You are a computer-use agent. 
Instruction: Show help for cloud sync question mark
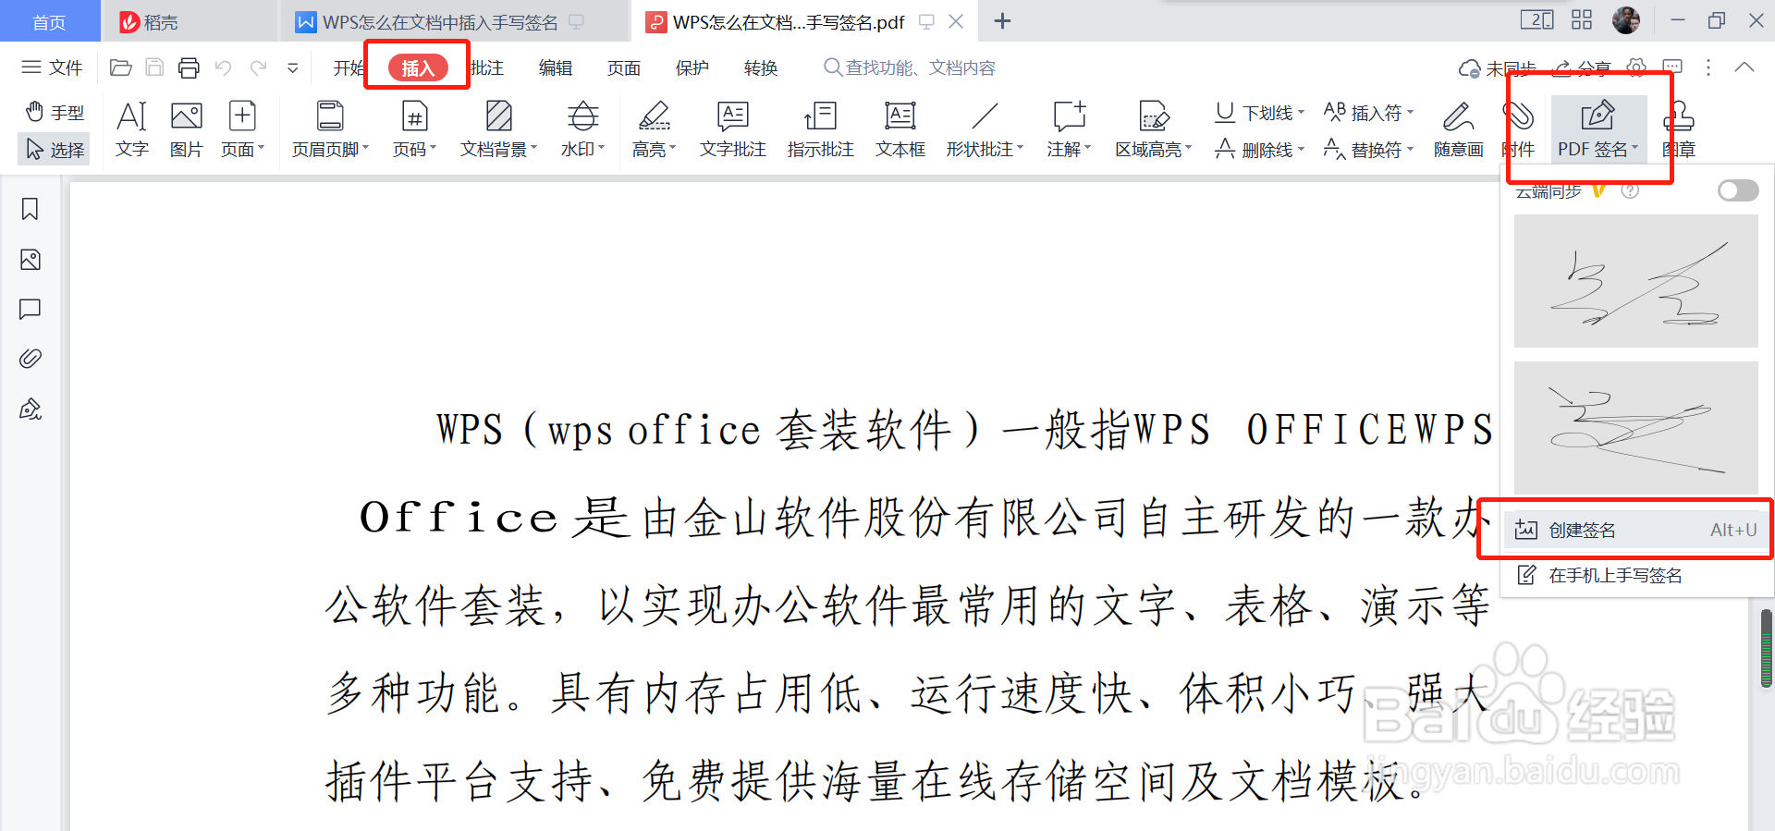point(1630,190)
